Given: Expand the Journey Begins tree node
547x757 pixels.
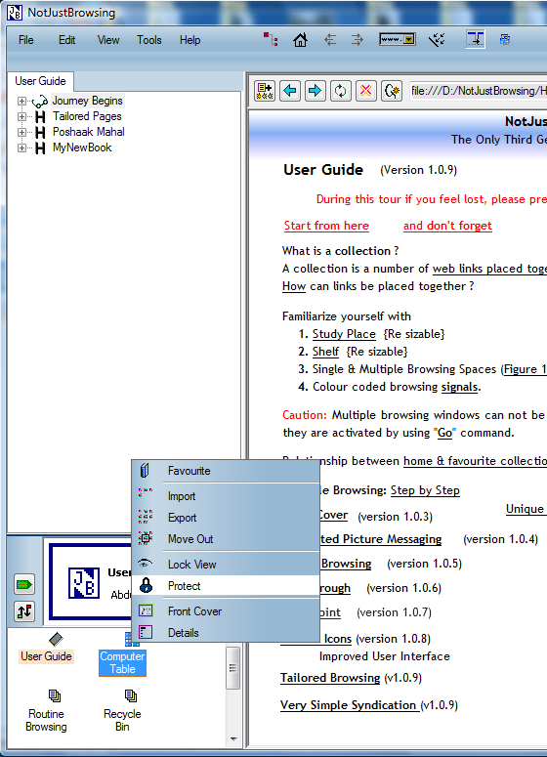Looking at the screenshot, I should (21, 101).
